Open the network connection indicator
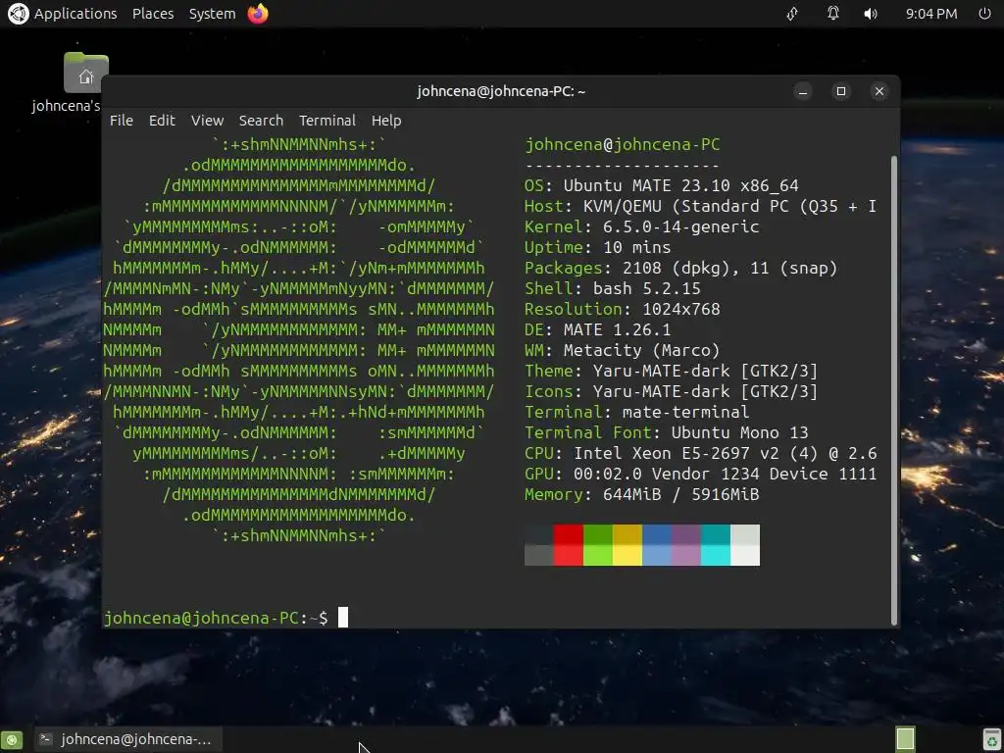 point(792,14)
